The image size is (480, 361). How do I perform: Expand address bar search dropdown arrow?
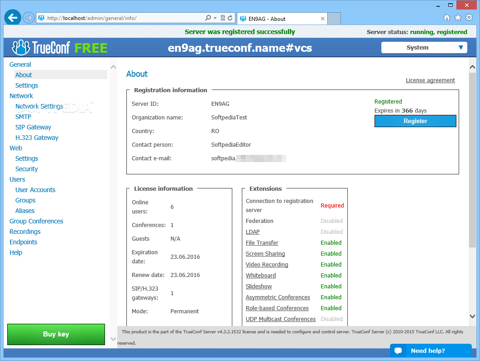point(215,18)
